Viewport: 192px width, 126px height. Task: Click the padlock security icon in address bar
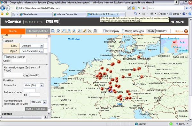click(133, 8)
